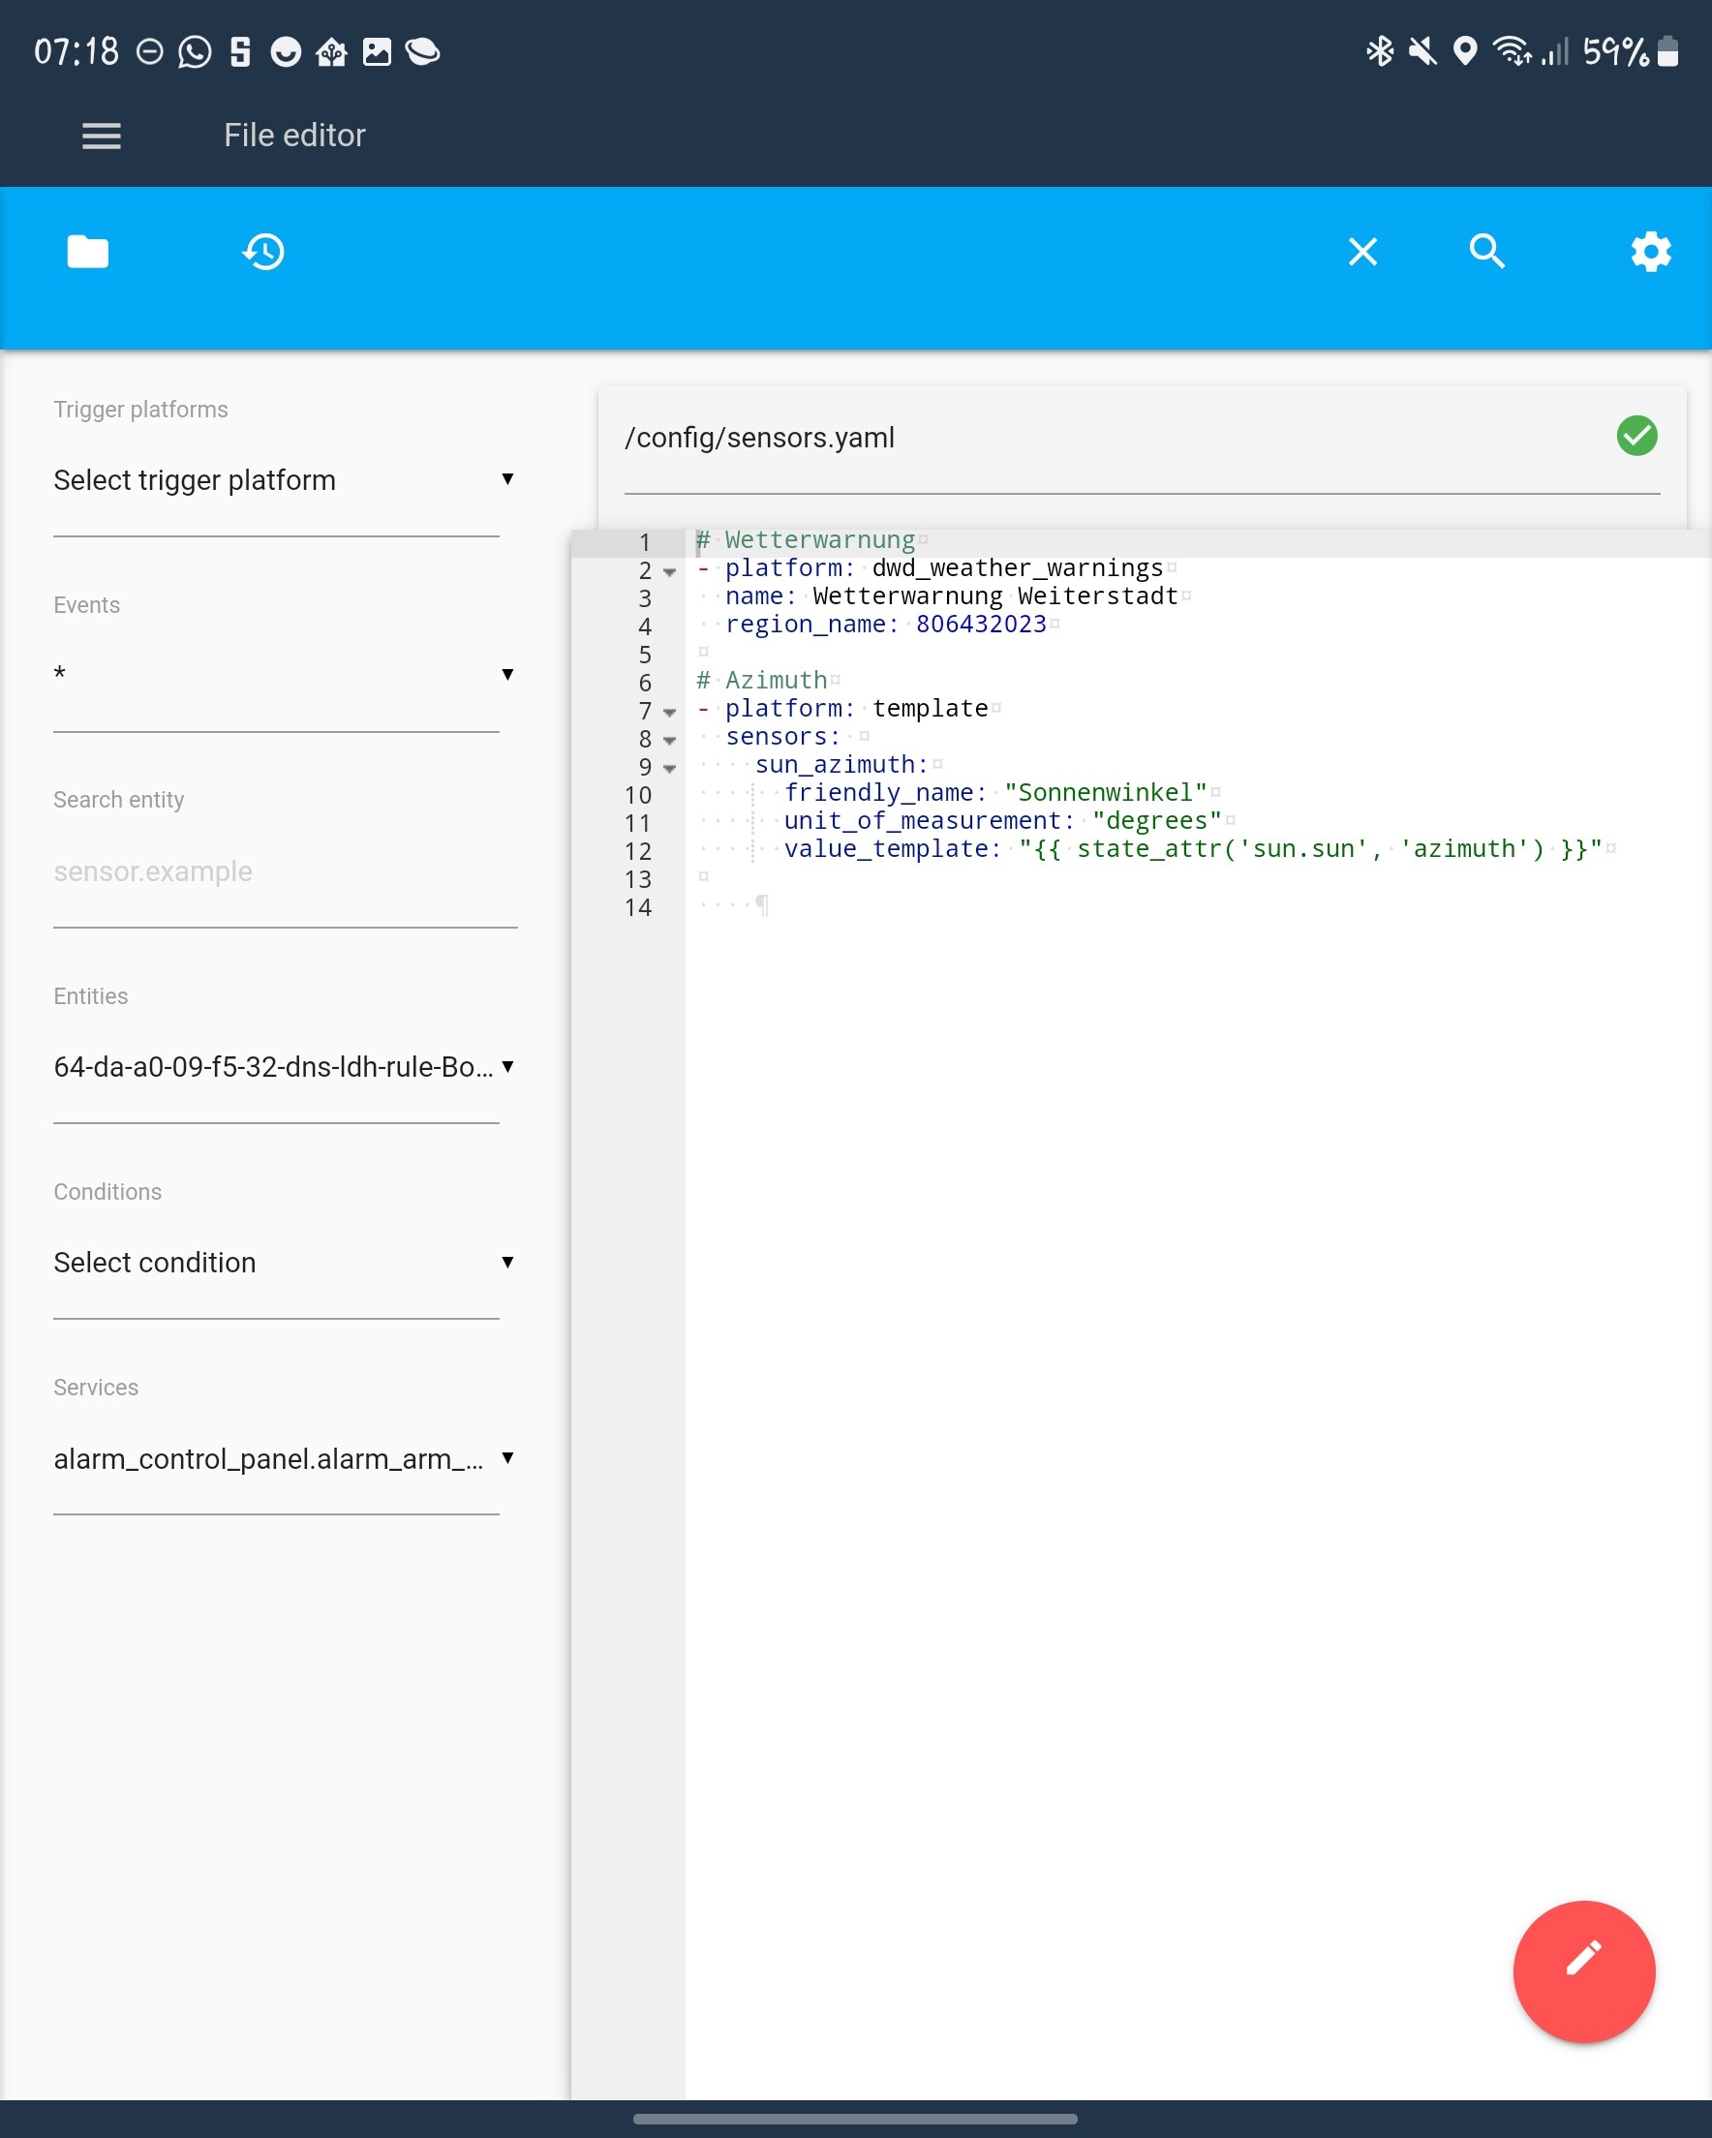Open the file editor settings

click(1649, 251)
